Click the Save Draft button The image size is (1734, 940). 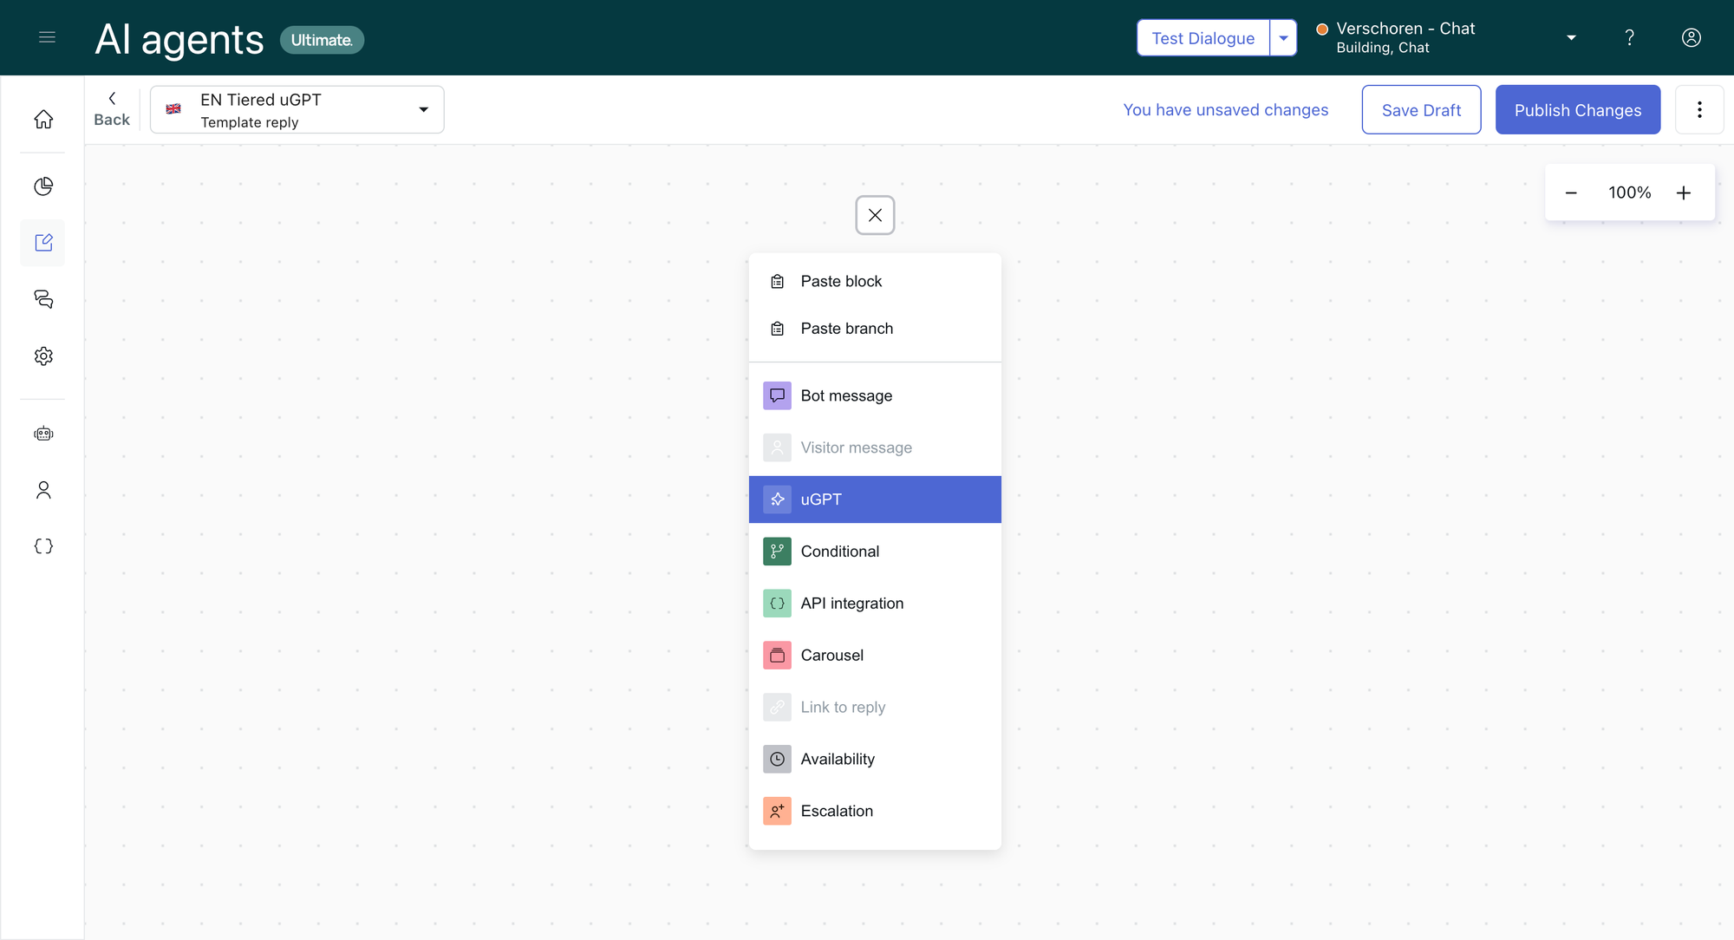pyautogui.click(x=1421, y=110)
